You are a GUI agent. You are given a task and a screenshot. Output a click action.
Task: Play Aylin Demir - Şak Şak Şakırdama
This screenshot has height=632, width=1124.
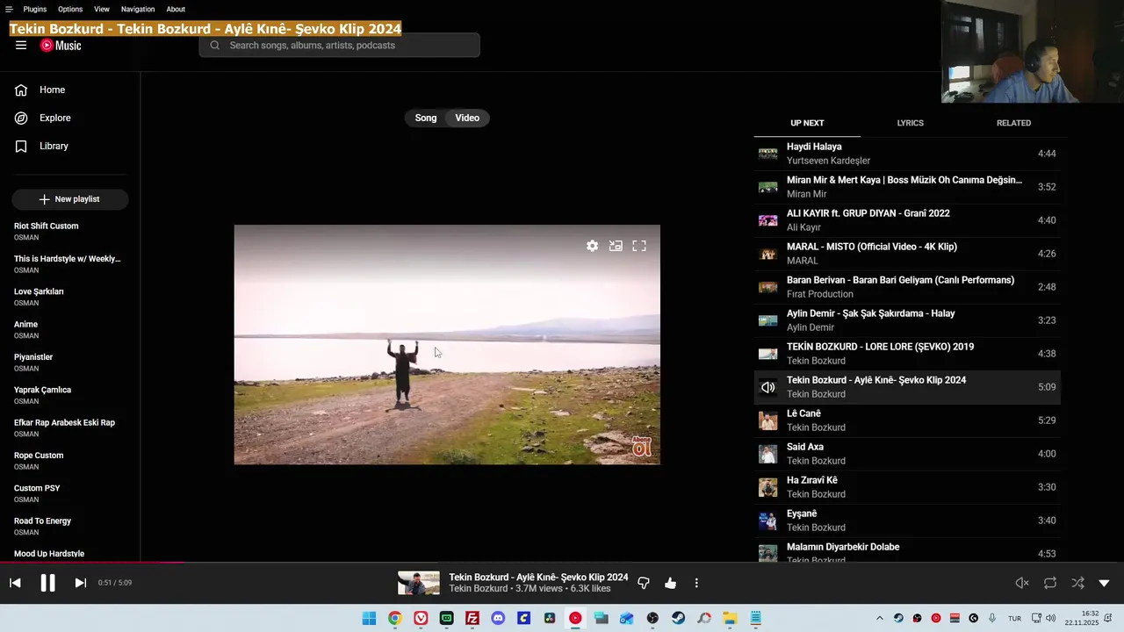pos(907,320)
